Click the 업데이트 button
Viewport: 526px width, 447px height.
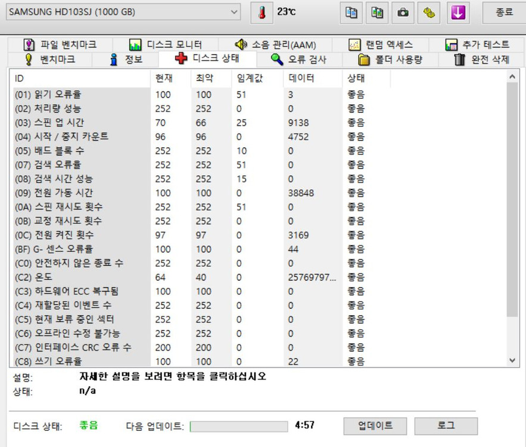(x=374, y=426)
